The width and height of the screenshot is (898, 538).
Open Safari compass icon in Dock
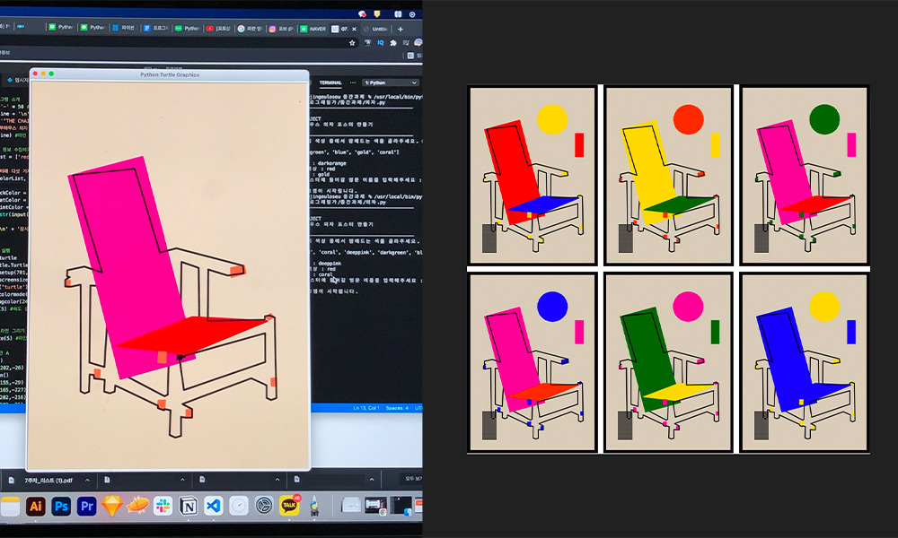[x=239, y=506]
